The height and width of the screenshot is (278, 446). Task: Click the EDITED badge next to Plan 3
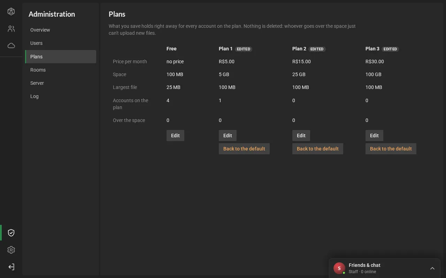[x=390, y=49]
